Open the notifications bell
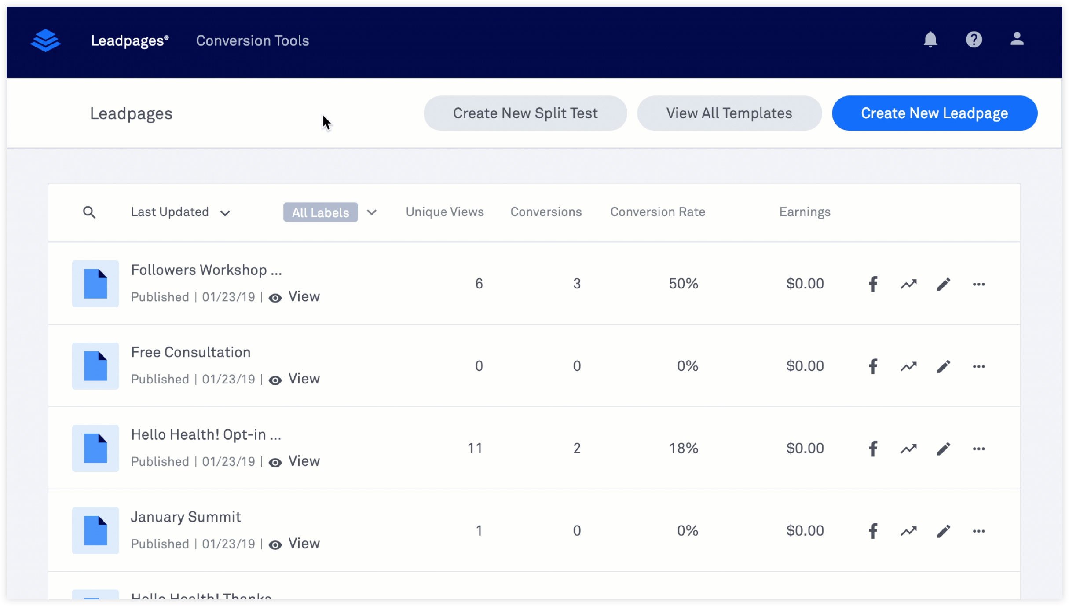The height and width of the screenshot is (606, 1069). 930,40
